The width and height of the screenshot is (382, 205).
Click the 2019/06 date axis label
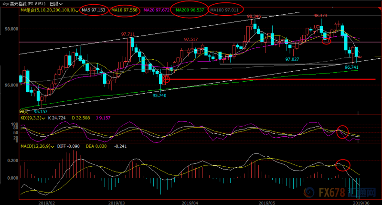[x=361, y=203]
